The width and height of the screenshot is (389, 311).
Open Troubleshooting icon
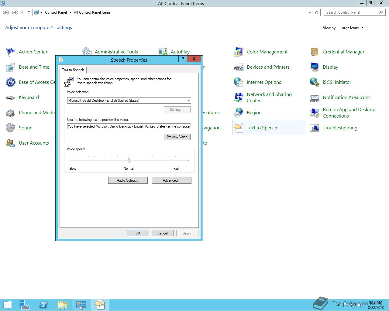(315, 128)
